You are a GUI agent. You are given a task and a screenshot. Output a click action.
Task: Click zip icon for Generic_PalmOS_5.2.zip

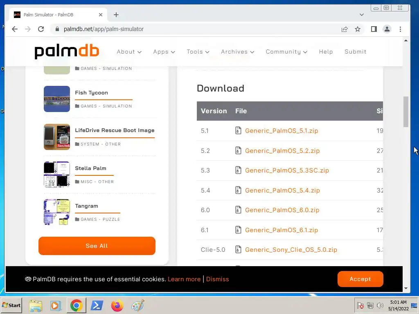238,150
